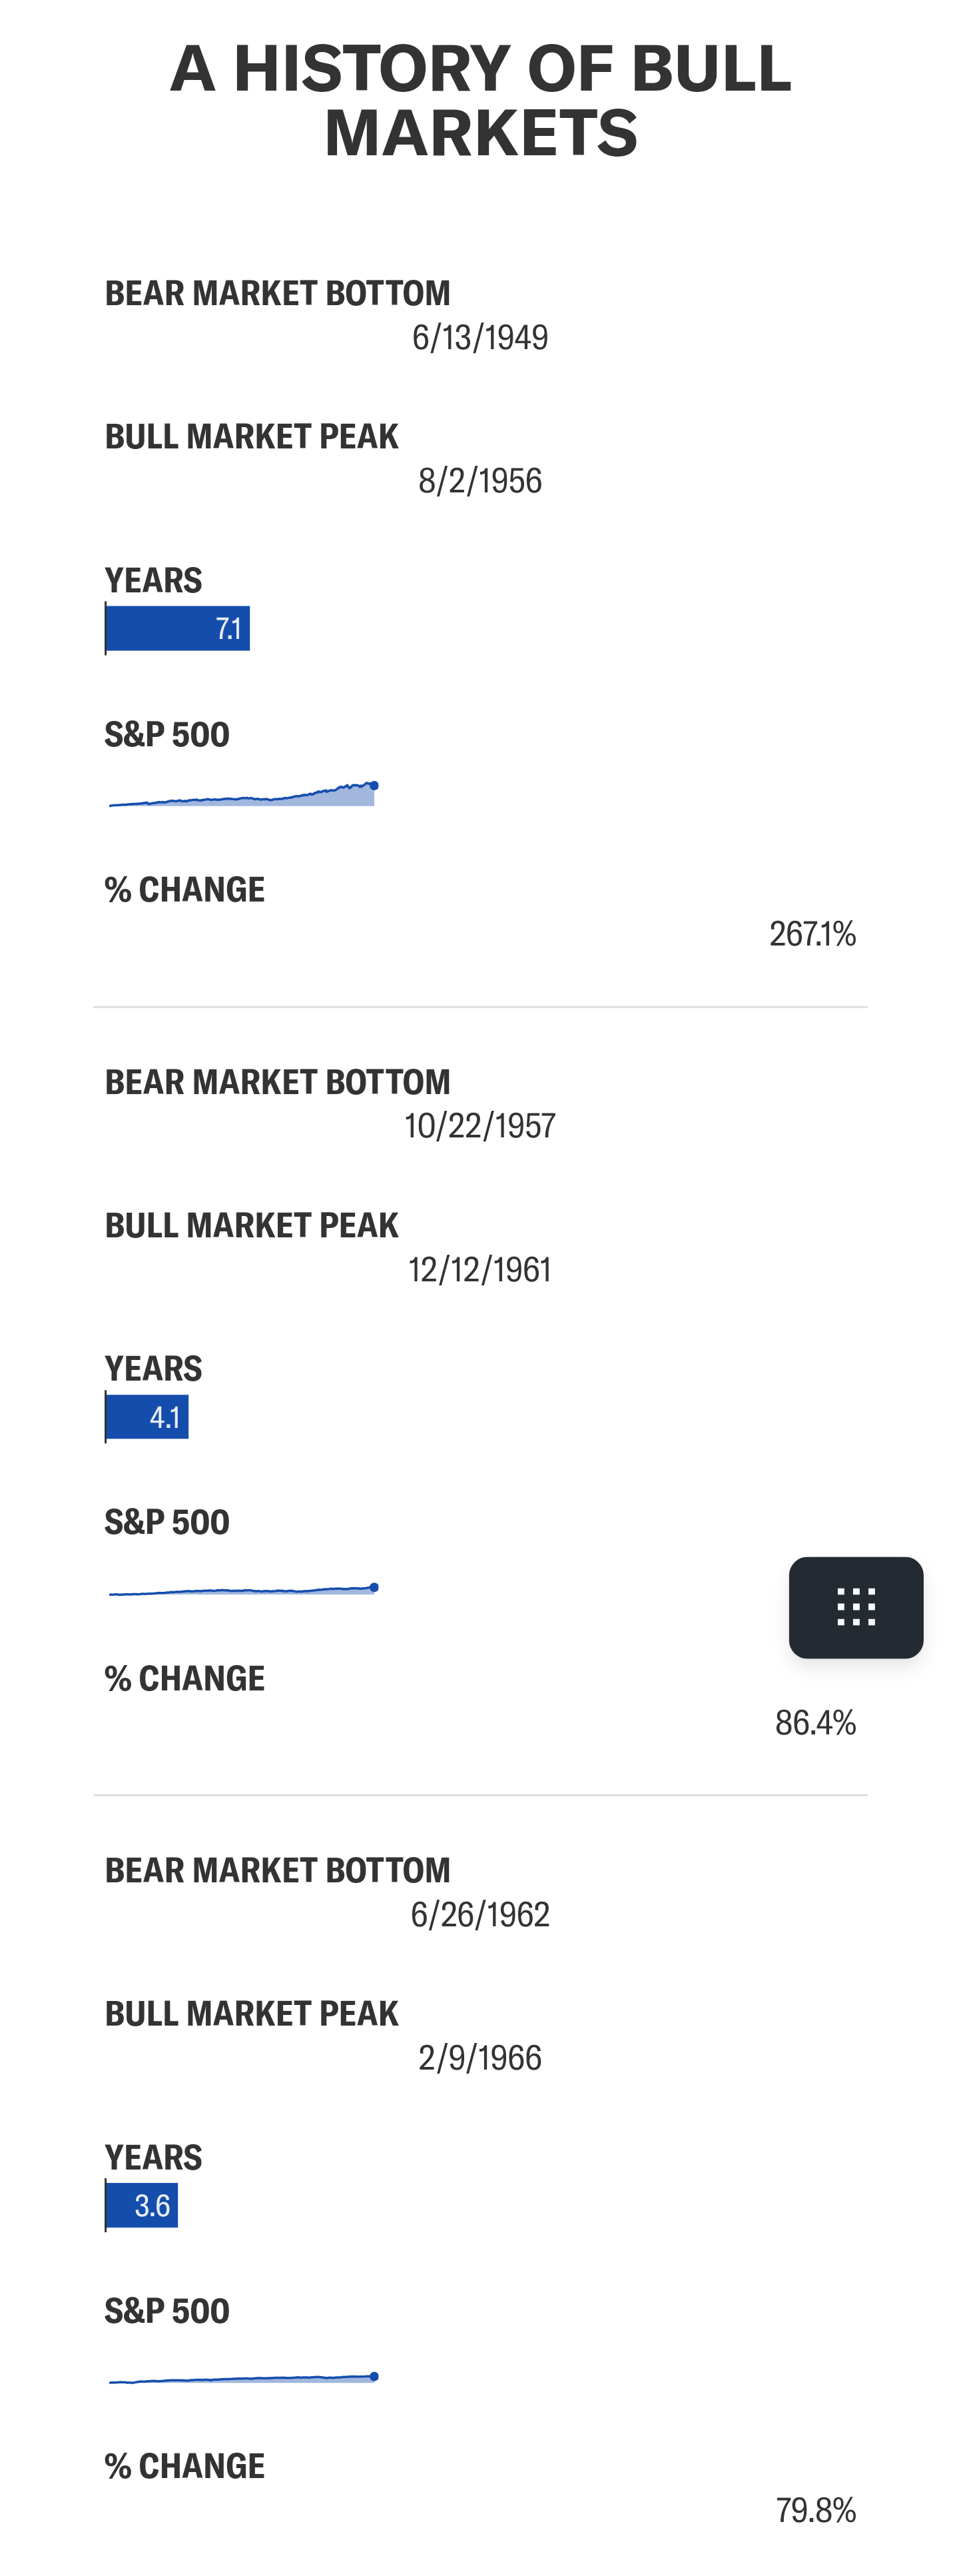The image size is (959, 2576).
Task: Click the 1962–1966 S&P 500 sparkline
Action: click(242, 2379)
